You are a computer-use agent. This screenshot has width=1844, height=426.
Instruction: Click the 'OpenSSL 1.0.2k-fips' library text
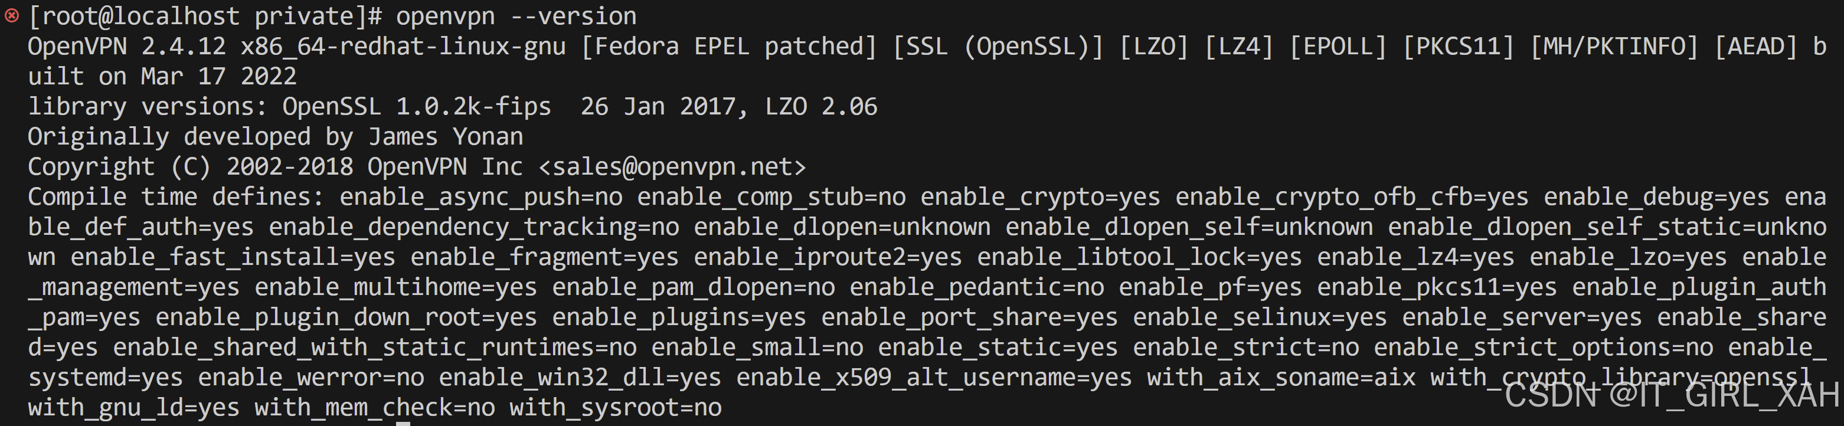tap(417, 107)
